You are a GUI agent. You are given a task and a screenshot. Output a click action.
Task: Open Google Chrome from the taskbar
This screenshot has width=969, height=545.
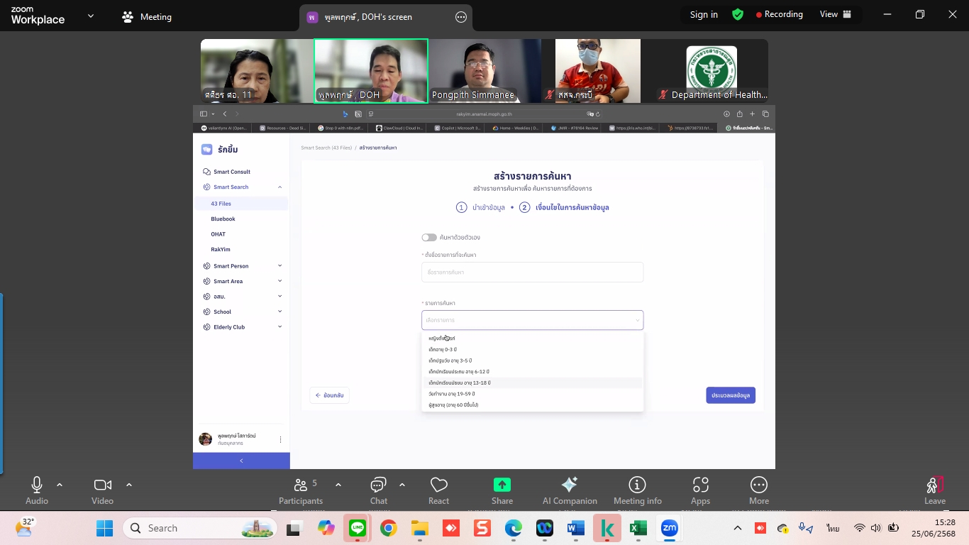click(388, 528)
